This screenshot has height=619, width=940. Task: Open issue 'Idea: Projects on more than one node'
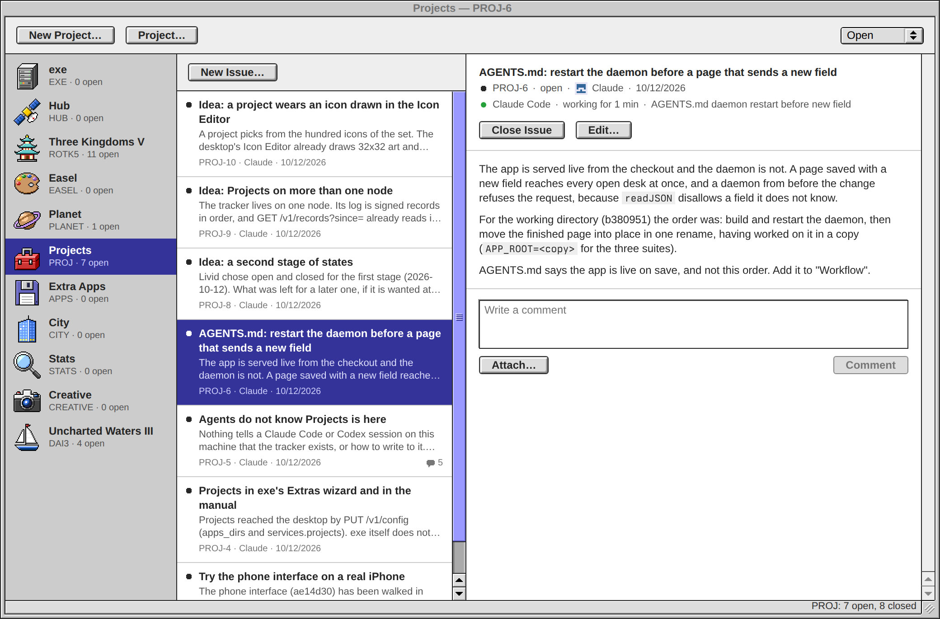(315, 212)
